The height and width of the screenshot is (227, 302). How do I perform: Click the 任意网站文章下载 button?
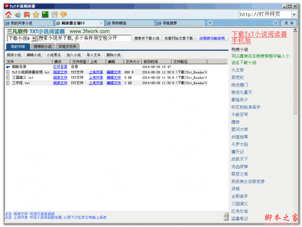tap(179, 38)
